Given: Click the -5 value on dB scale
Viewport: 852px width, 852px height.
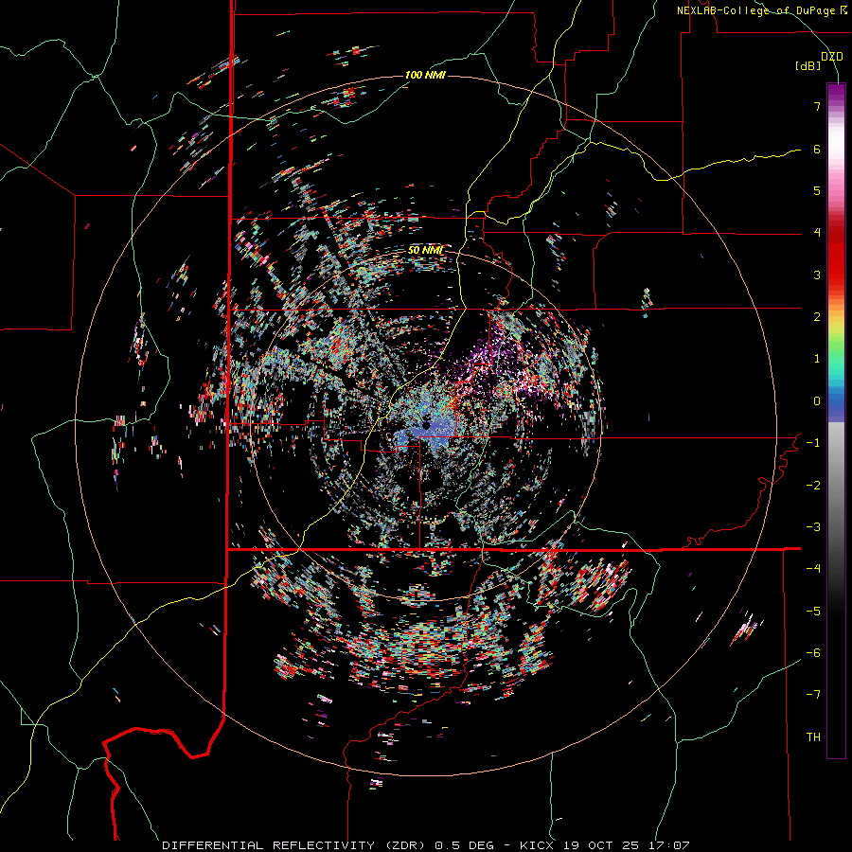Looking at the screenshot, I should tap(813, 611).
